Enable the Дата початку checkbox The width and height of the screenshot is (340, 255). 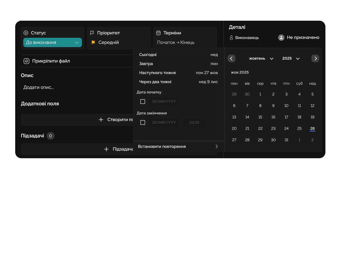(143, 102)
